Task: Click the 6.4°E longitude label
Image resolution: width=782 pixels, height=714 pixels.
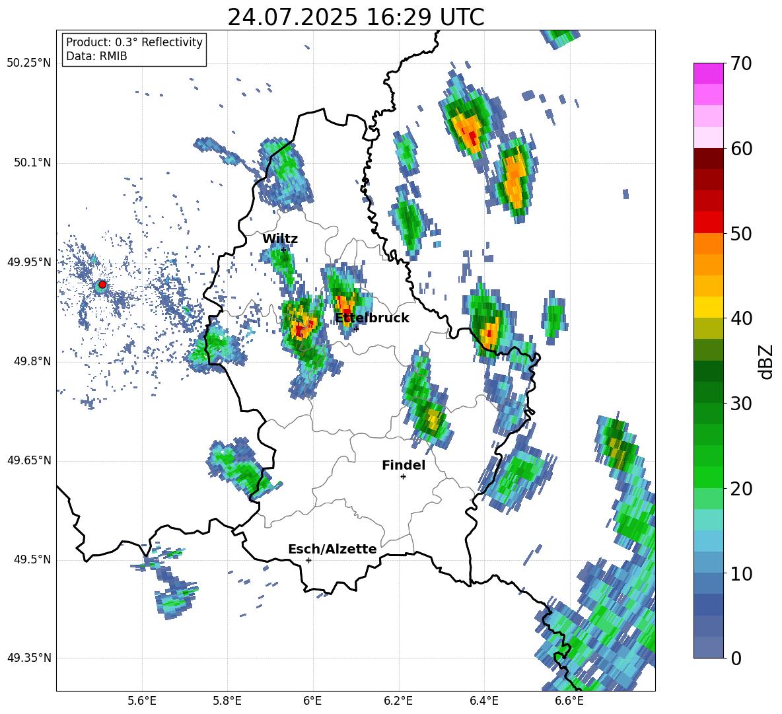Action: (484, 701)
